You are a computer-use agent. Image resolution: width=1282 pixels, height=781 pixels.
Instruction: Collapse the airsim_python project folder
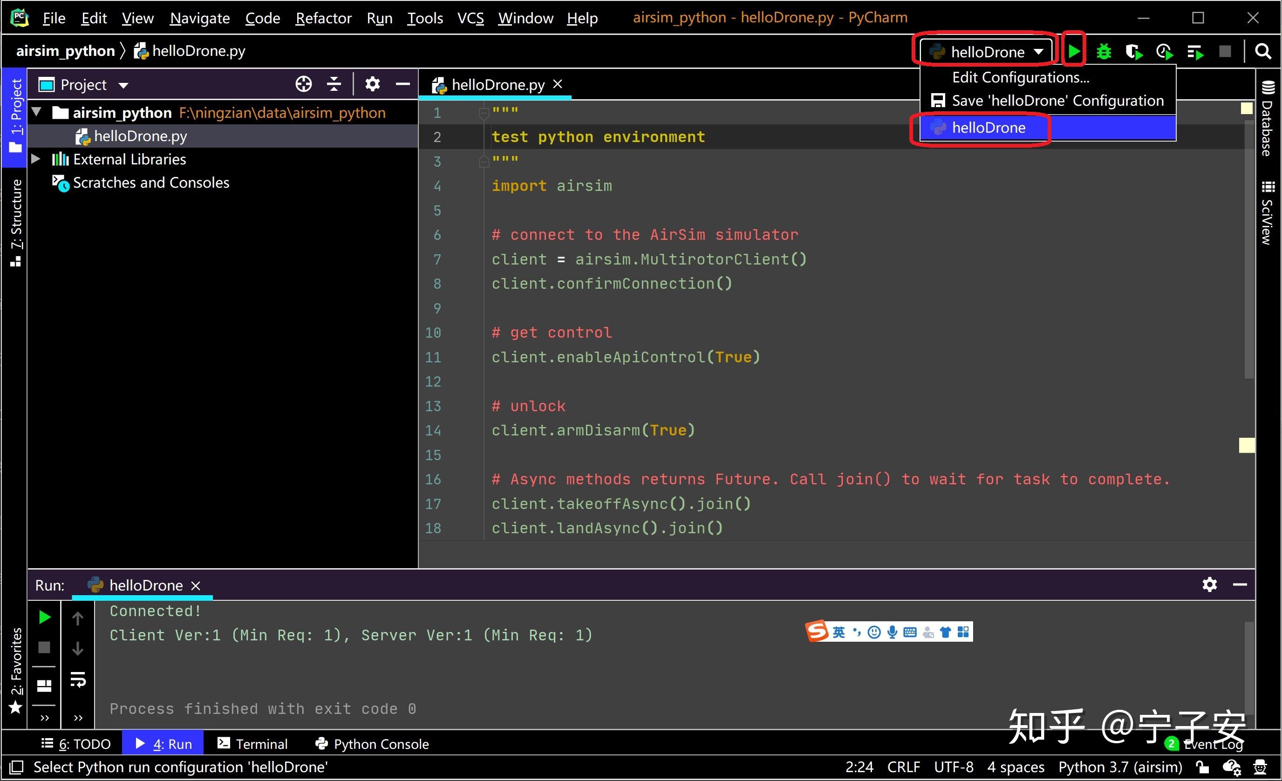point(36,112)
